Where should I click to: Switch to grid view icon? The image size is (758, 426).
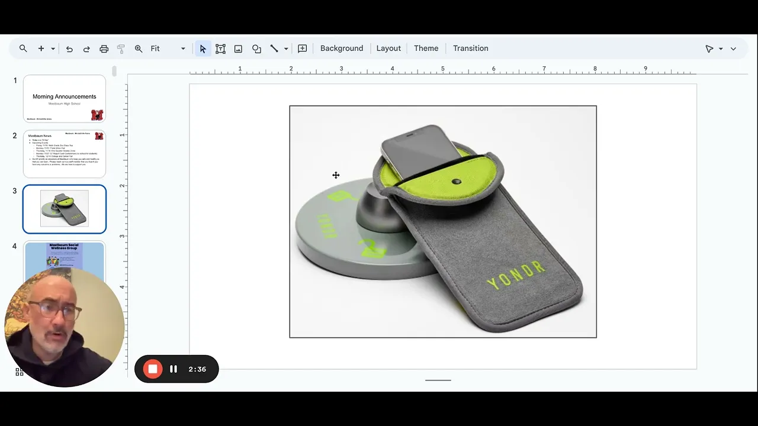click(19, 372)
